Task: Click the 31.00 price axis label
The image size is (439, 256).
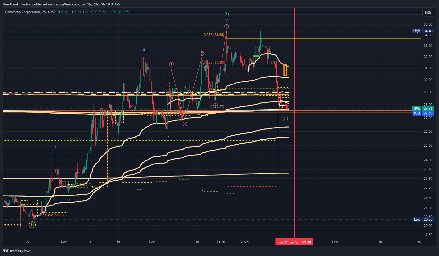Action: pyautogui.click(x=428, y=68)
